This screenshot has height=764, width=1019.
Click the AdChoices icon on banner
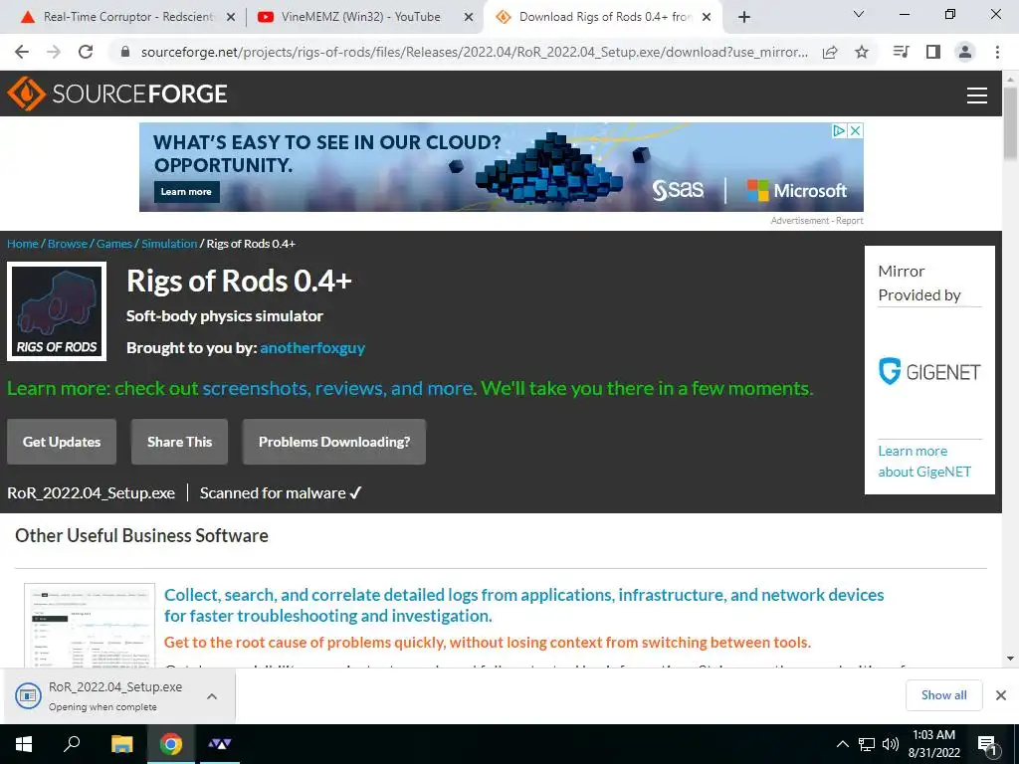click(x=840, y=130)
